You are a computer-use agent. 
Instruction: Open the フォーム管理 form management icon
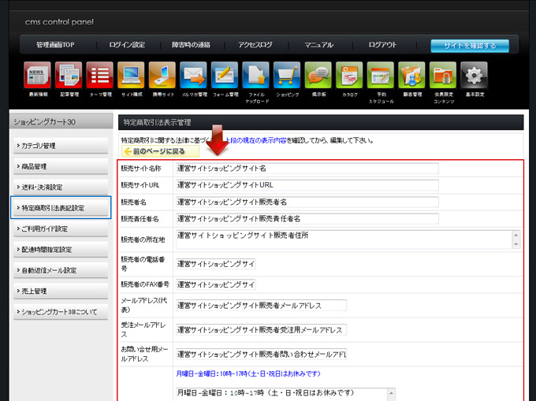click(x=225, y=76)
